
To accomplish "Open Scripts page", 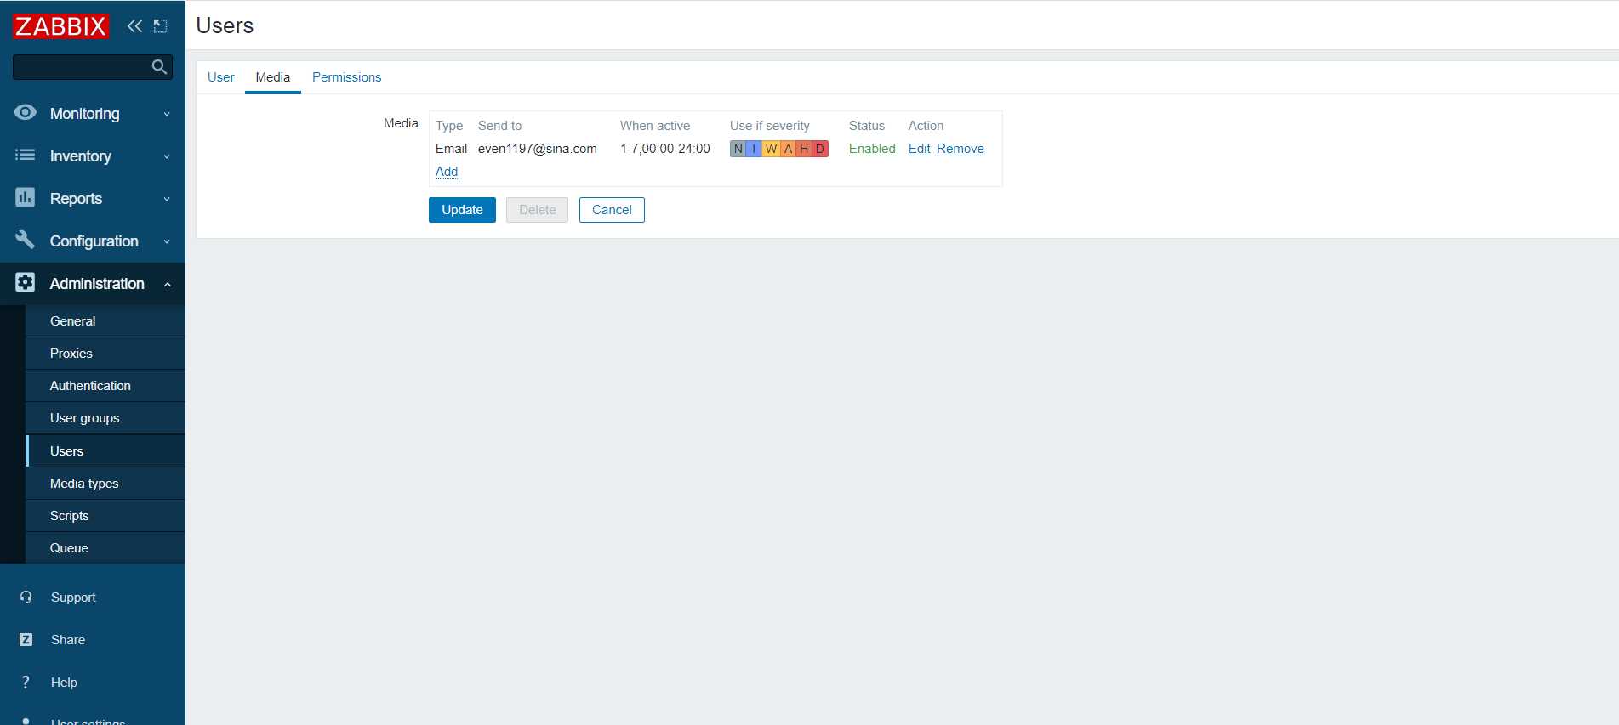I will pos(105,516).
